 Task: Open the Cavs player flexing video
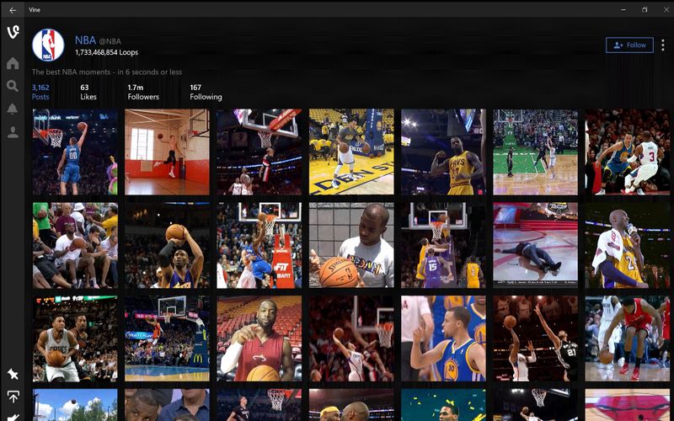443,152
